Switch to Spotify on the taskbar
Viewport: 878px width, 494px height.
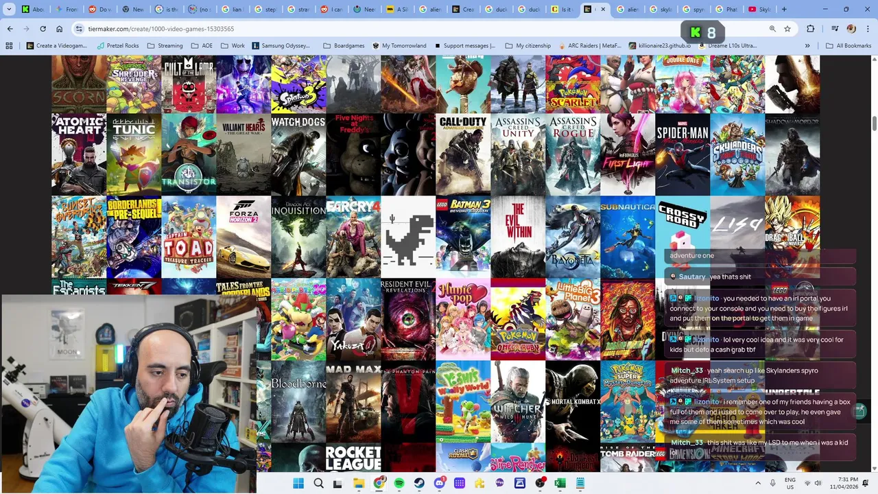(399, 483)
